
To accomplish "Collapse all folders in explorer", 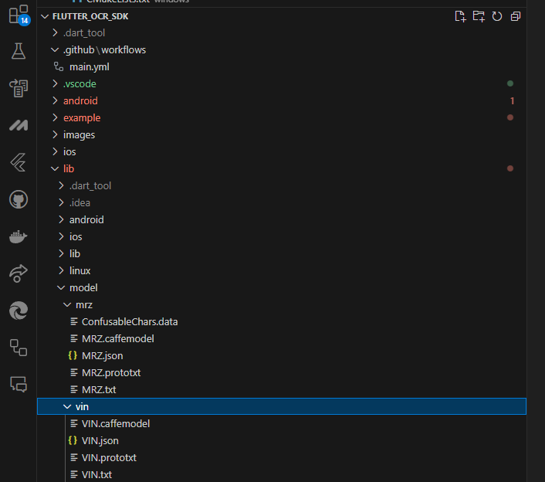I will [x=516, y=16].
